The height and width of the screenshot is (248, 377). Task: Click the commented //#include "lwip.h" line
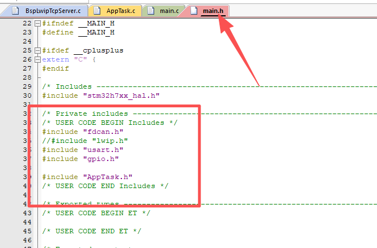pyautogui.click(x=85, y=141)
